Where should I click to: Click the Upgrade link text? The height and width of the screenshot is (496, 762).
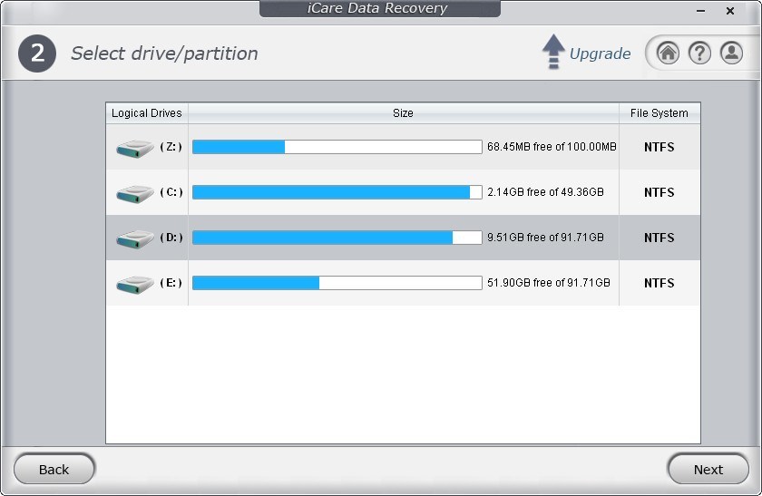coord(601,53)
